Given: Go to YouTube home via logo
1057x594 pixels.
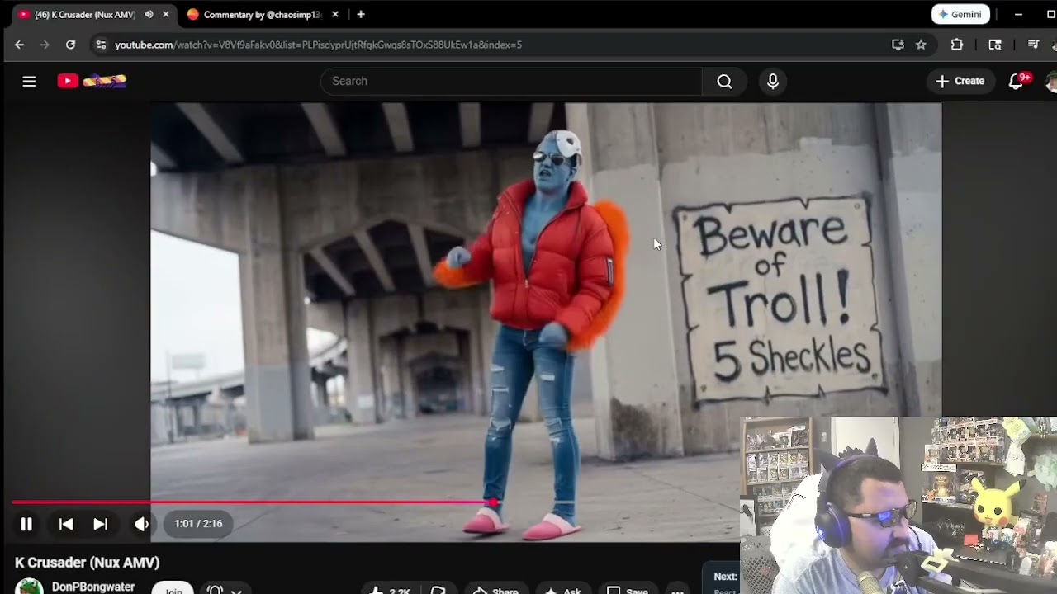Looking at the screenshot, I should (x=92, y=81).
